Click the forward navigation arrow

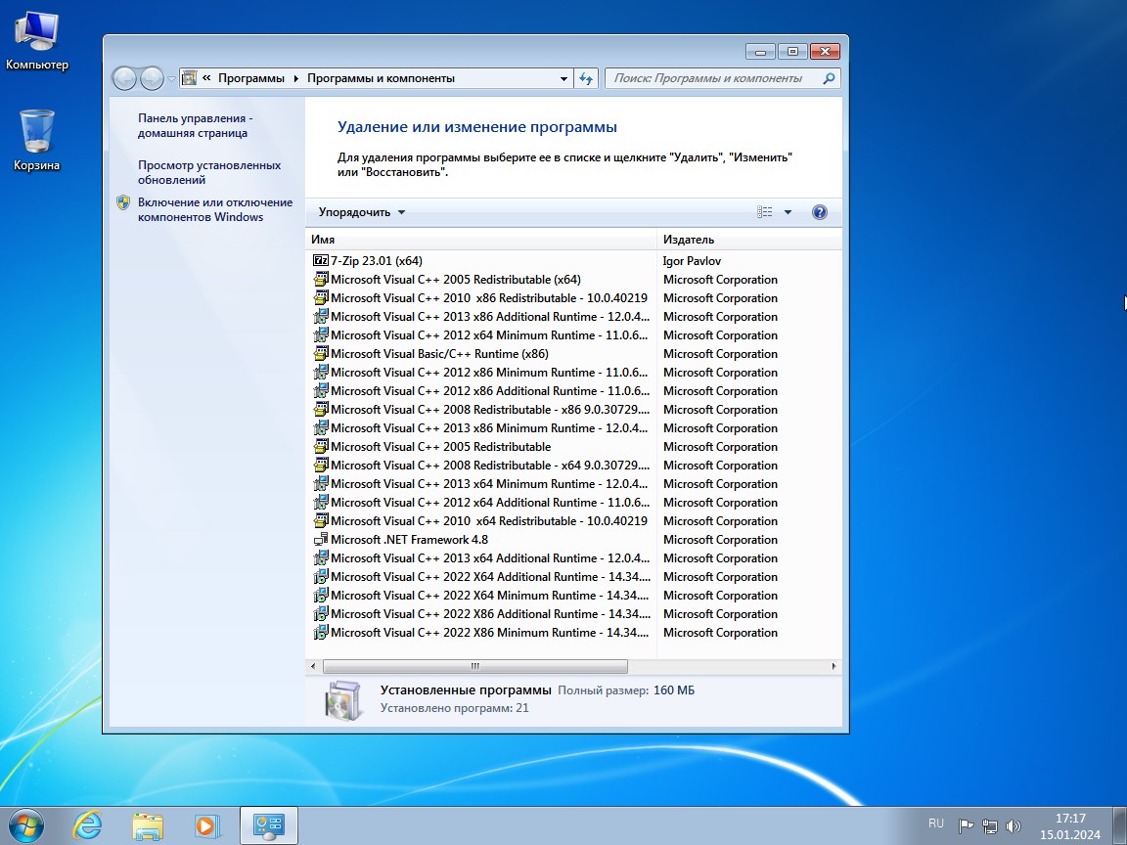(152, 78)
